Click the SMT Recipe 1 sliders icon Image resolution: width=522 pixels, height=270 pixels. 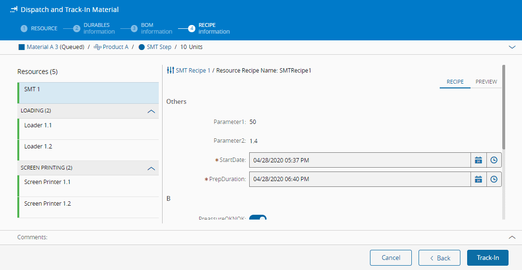[170, 71]
